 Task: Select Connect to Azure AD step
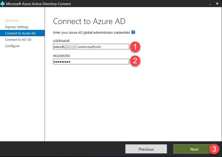coord(22,33)
